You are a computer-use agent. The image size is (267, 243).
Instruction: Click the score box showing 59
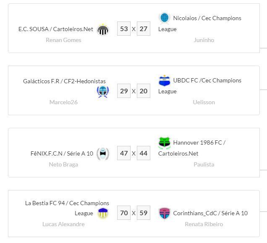tap(144, 213)
